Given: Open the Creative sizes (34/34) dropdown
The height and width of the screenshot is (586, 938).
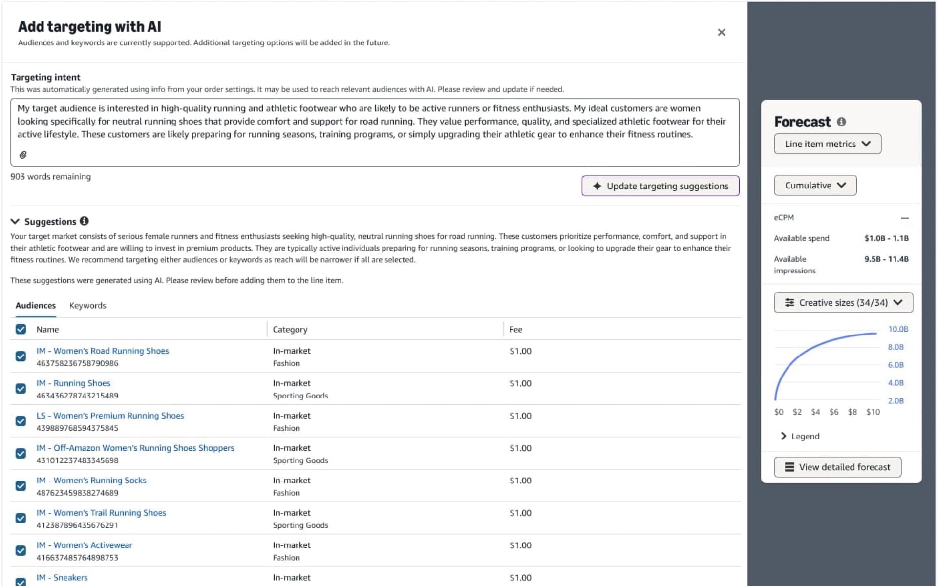Looking at the screenshot, I should [843, 302].
